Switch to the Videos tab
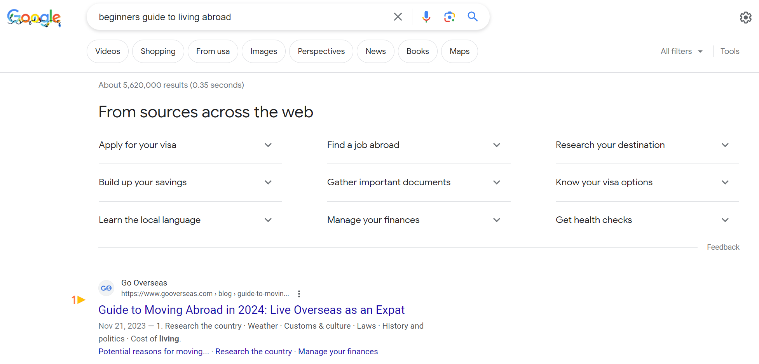The width and height of the screenshot is (759, 364). (108, 51)
